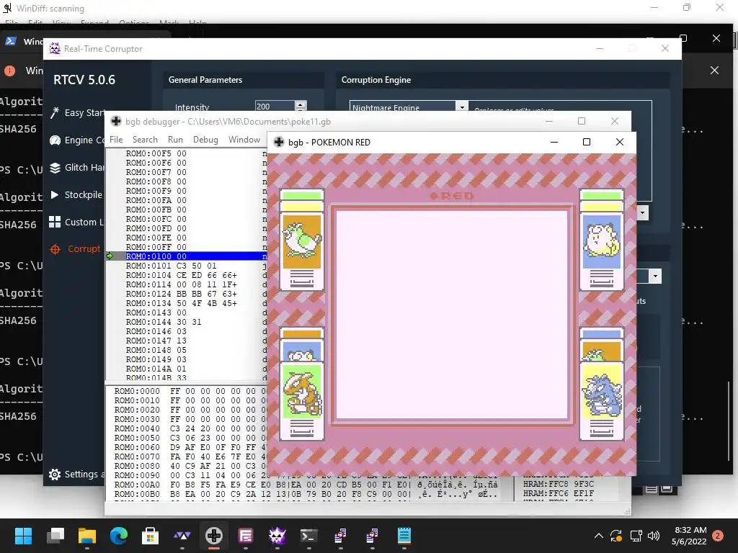
Task: Open Easy Start wand icon in RTCV sidebar
Action: (55, 113)
